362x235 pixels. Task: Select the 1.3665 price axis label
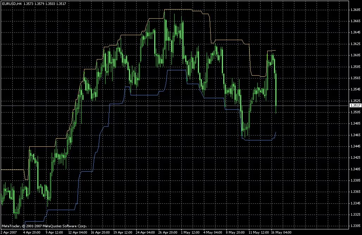[355, 21]
